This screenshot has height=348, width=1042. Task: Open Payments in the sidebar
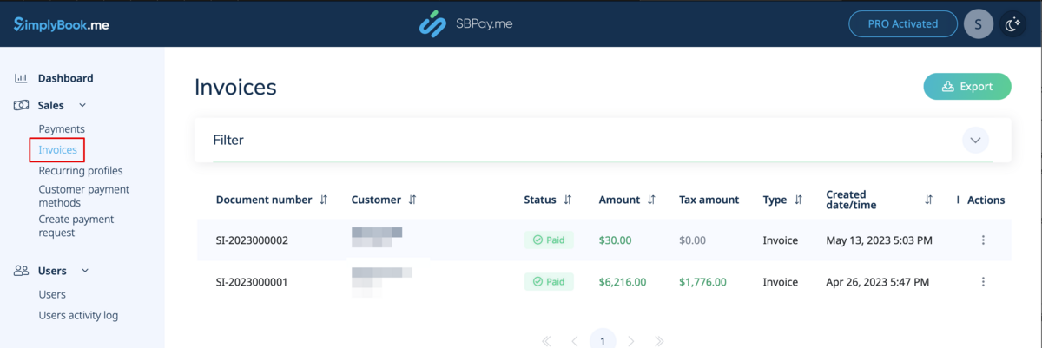[62, 128]
